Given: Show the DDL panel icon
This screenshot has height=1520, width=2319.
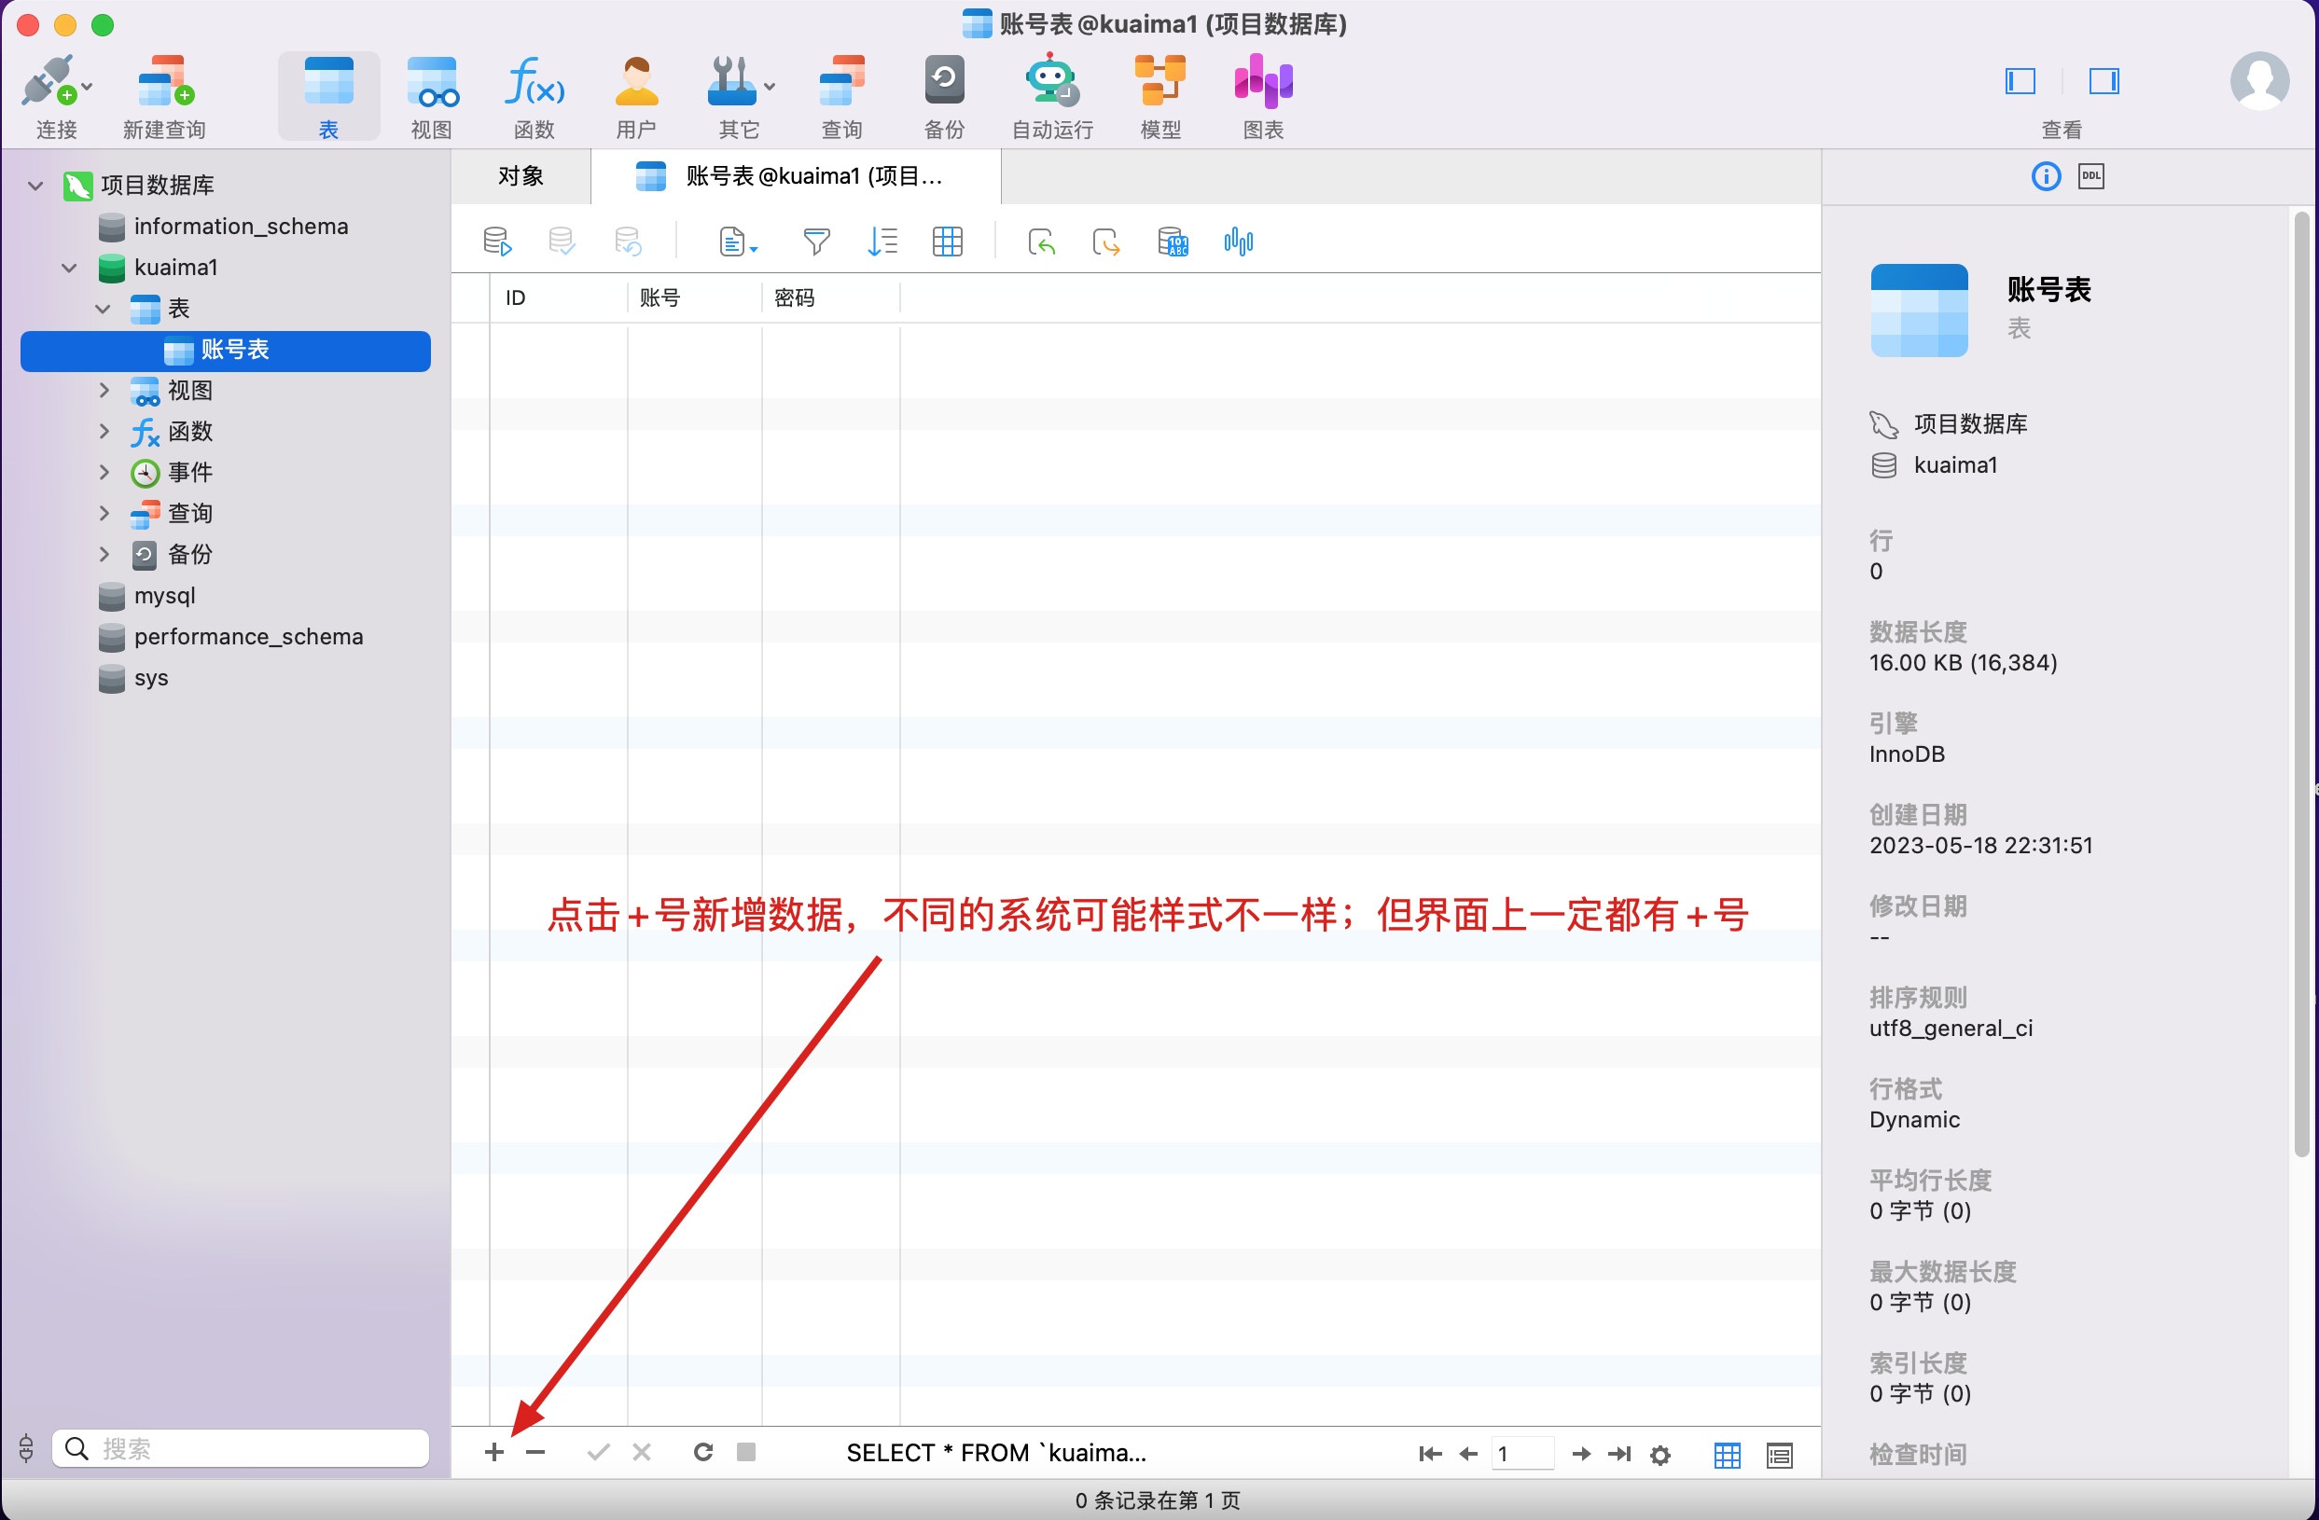Looking at the screenshot, I should click(2091, 176).
